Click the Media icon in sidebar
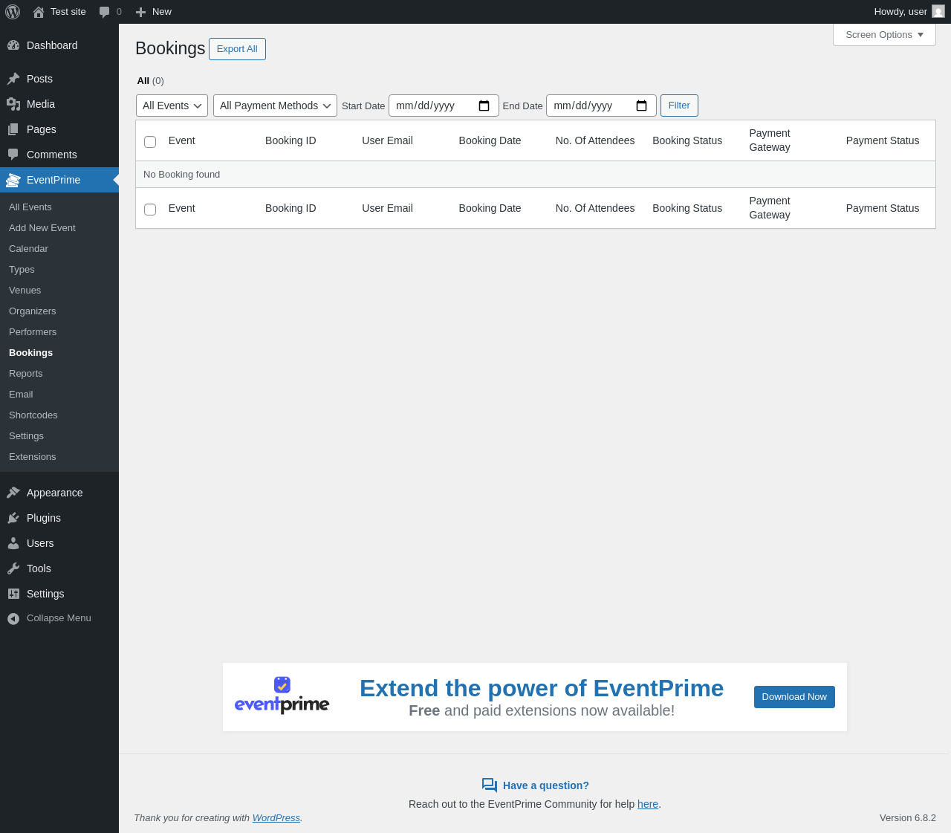The width and height of the screenshot is (951, 833). tap(13, 104)
